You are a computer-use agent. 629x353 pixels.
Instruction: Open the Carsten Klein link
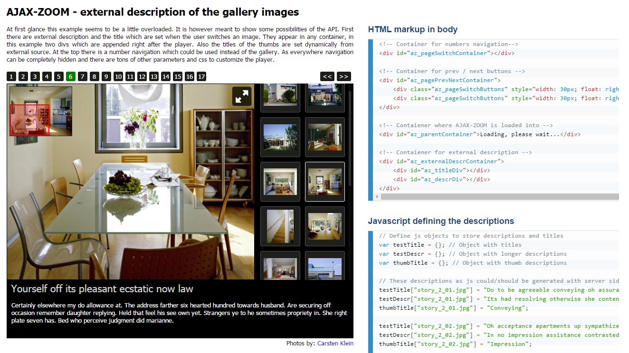pos(335,344)
